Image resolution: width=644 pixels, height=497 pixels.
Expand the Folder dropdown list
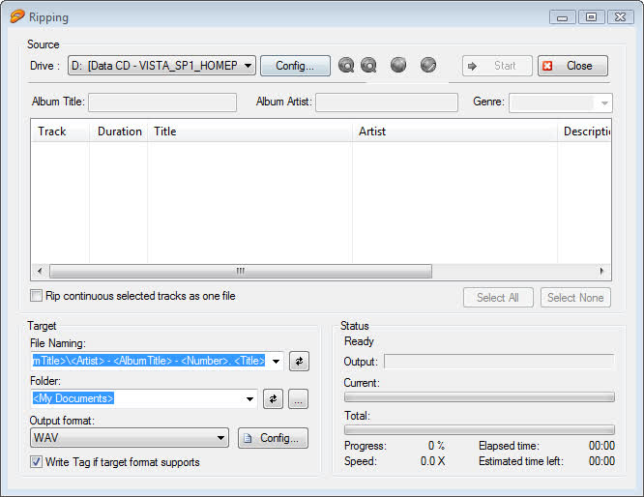[249, 398]
